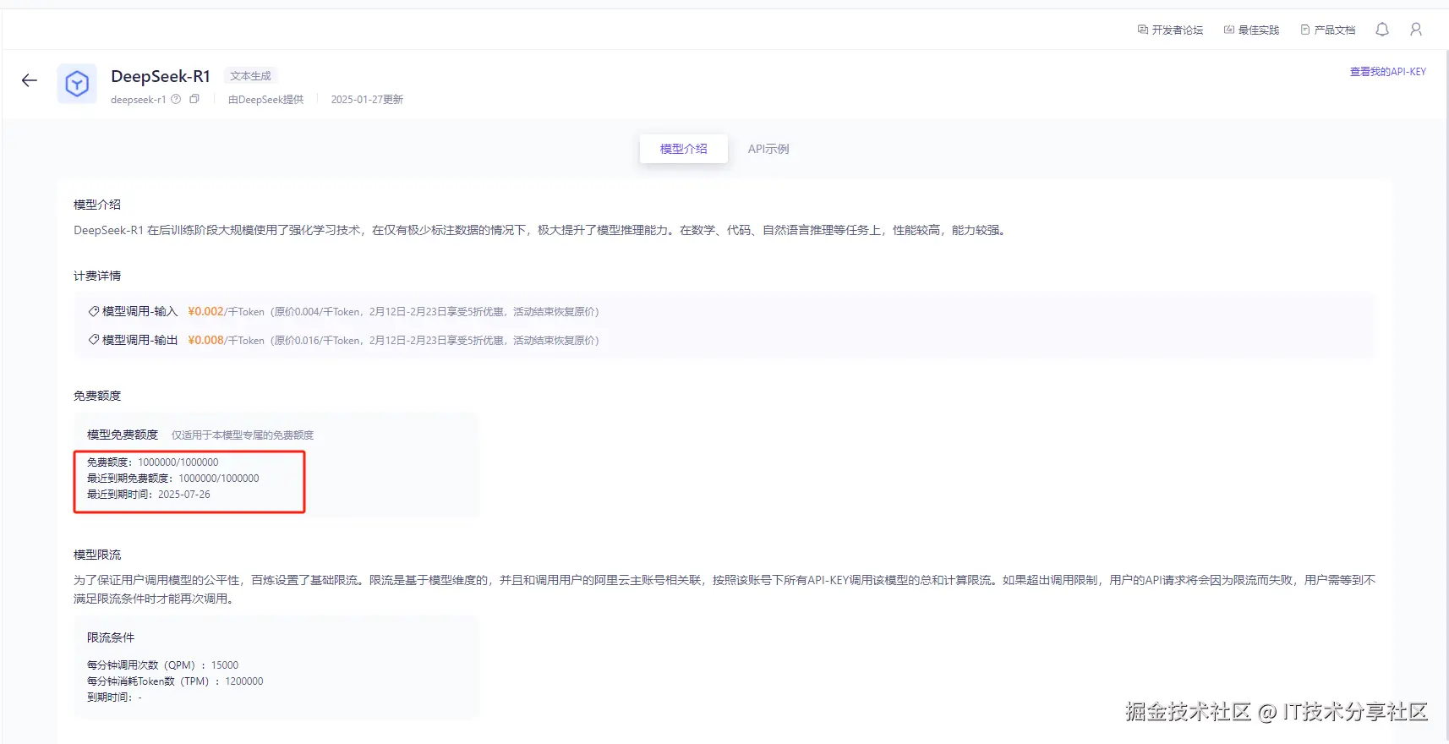
Task: Go back using the left arrow icon
Action: [30, 80]
